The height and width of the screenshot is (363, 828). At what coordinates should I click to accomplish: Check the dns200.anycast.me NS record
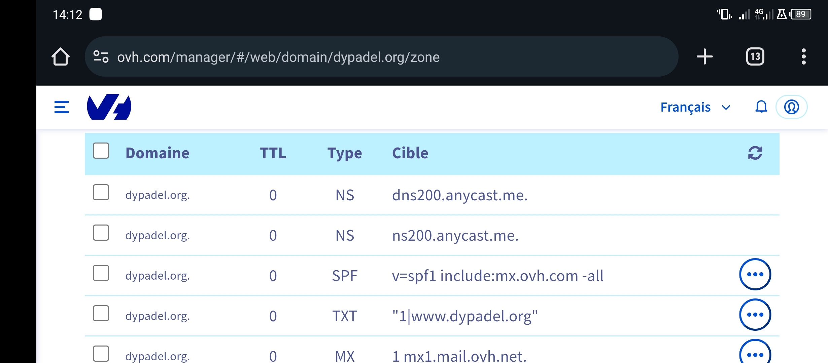[101, 192]
